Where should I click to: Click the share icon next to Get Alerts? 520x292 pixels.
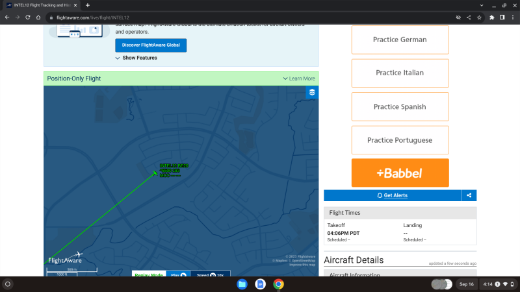[x=469, y=195]
